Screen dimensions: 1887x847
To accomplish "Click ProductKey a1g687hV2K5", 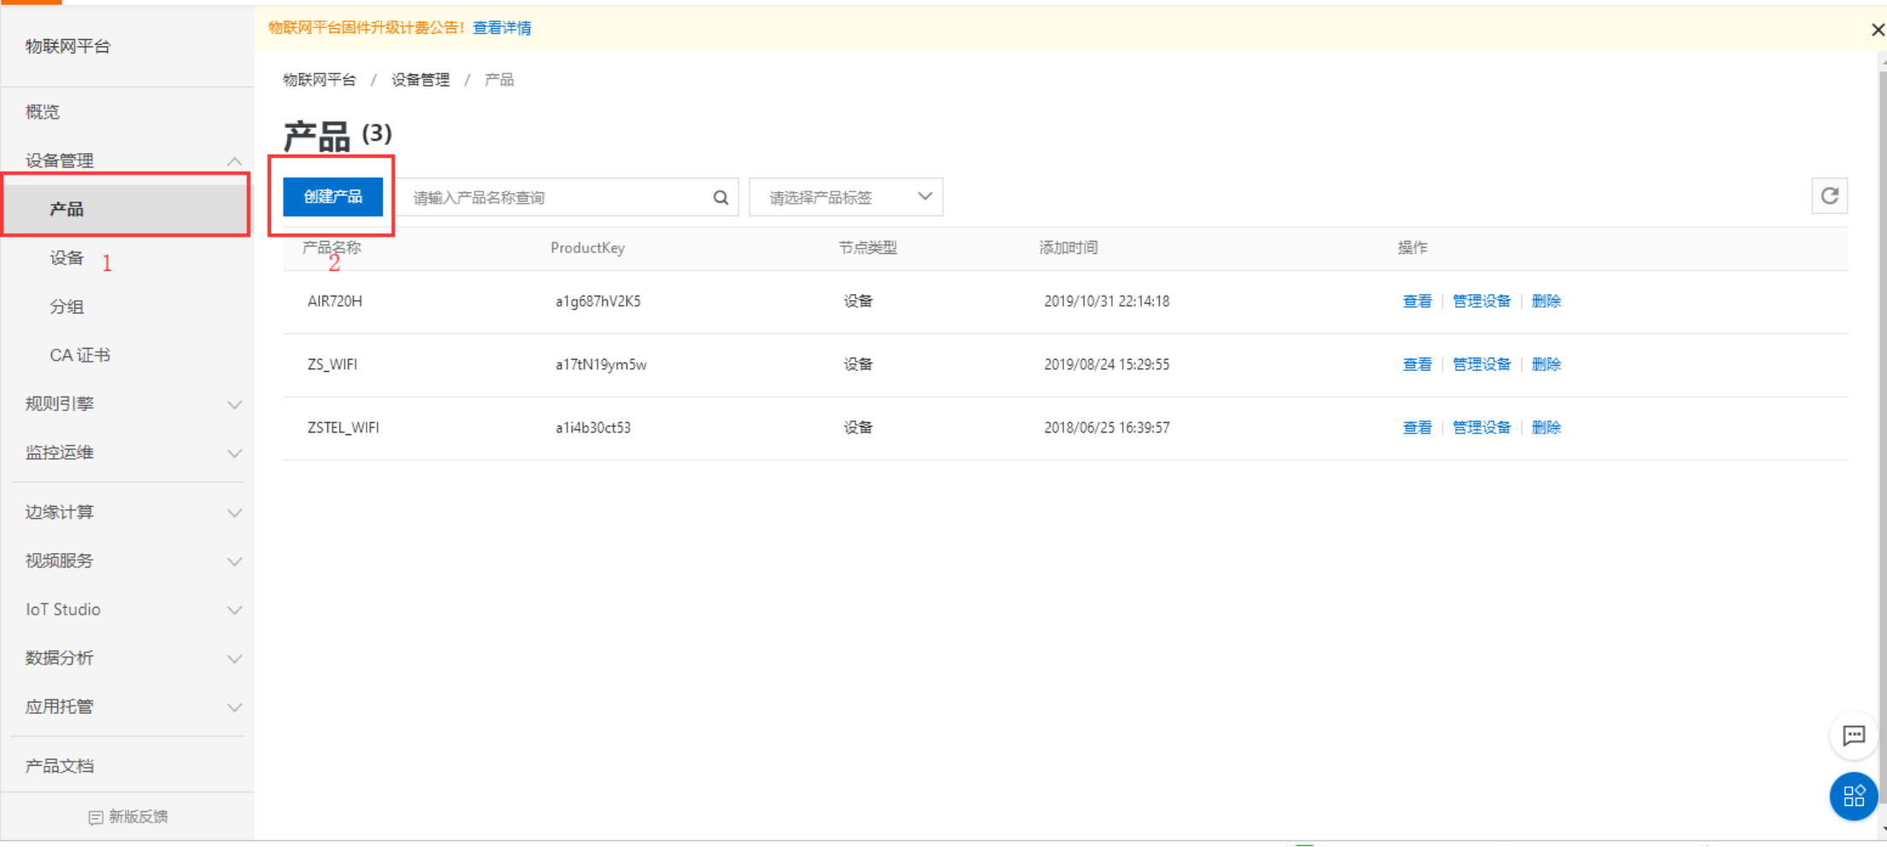I will (598, 302).
